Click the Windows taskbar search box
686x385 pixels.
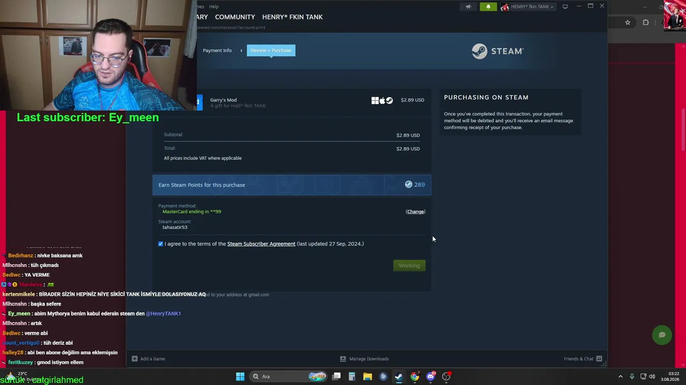pyautogui.click(x=288, y=376)
